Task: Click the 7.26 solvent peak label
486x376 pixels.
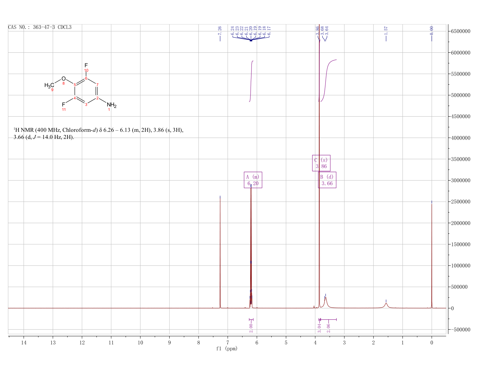Action: point(220,30)
